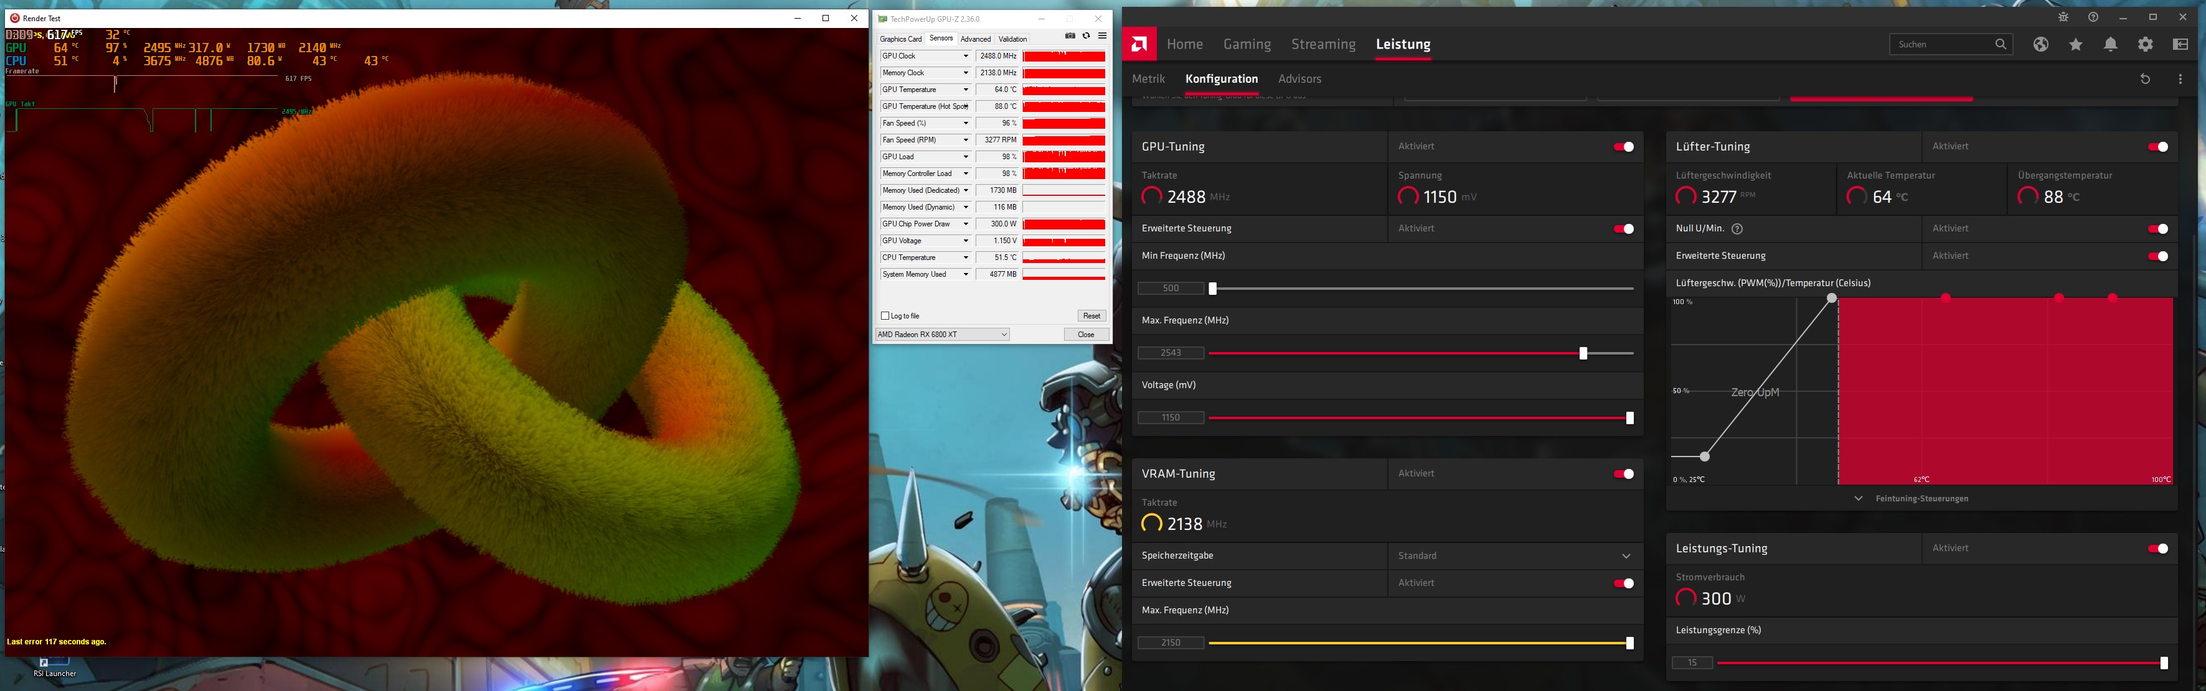The height and width of the screenshot is (691, 2206).
Task: Click the GPU-Z refresh icon
Action: click(1086, 36)
